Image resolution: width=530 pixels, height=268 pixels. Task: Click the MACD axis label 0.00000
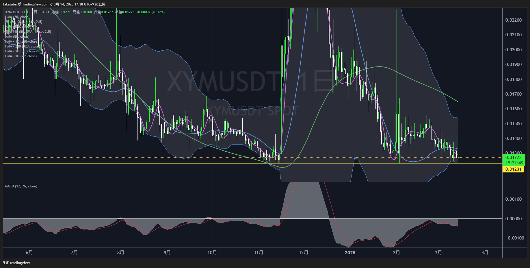514,219
